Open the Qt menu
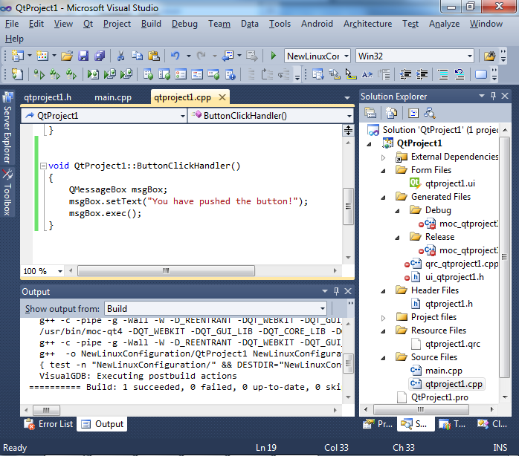519x456 pixels. coord(88,24)
